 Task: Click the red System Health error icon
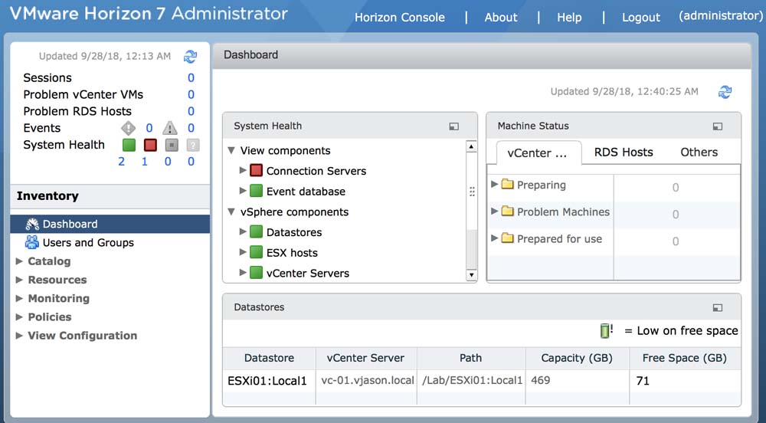(x=150, y=145)
